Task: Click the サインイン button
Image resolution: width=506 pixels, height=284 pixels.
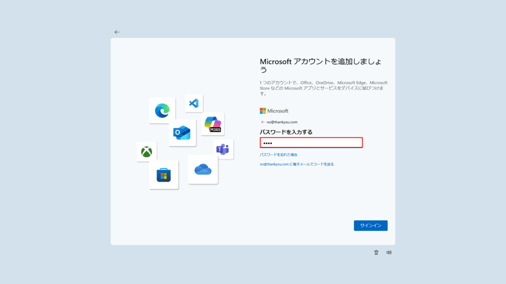Action: coord(371,225)
